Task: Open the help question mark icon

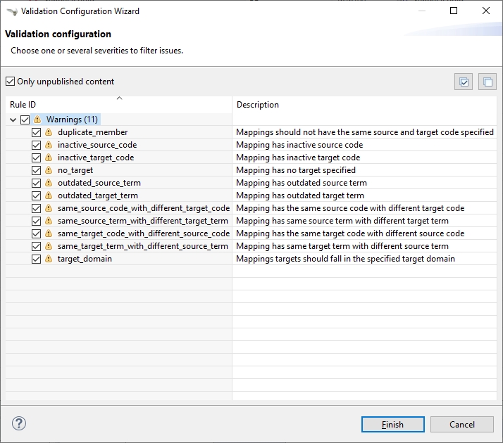Action: click(x=19, y=423)
